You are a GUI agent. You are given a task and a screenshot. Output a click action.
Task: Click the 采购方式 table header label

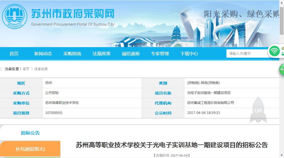(21, 93)
